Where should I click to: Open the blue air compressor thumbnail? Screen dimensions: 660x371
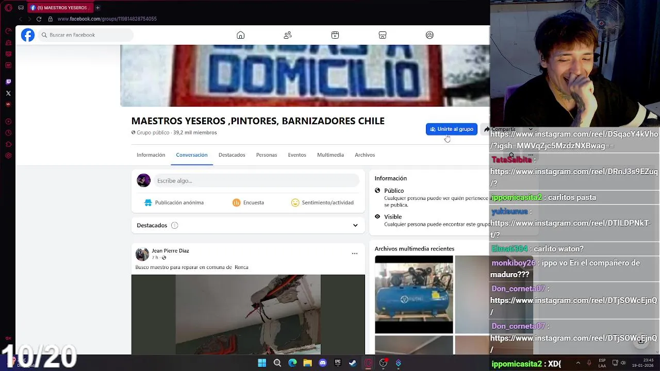(x=414, y=294)
